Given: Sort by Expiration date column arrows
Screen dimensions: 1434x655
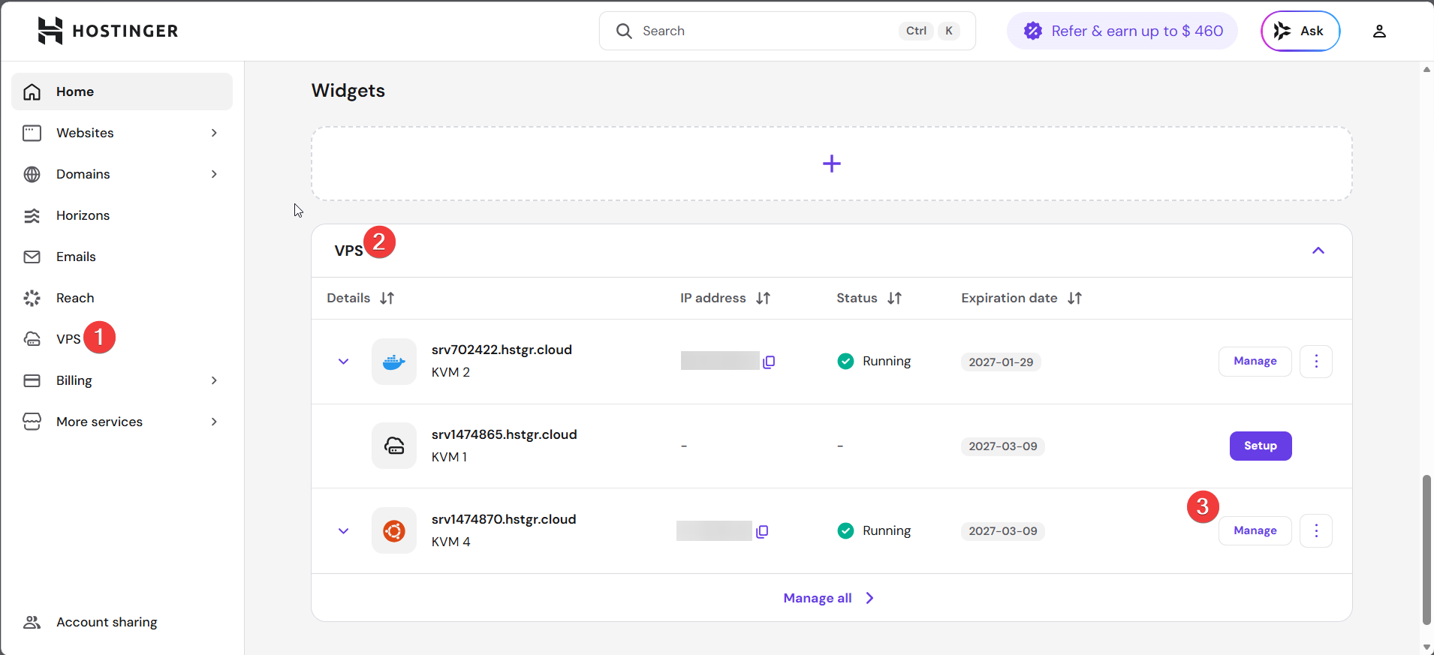Looking at the screenshot, I should click(x=1075, y=298).
